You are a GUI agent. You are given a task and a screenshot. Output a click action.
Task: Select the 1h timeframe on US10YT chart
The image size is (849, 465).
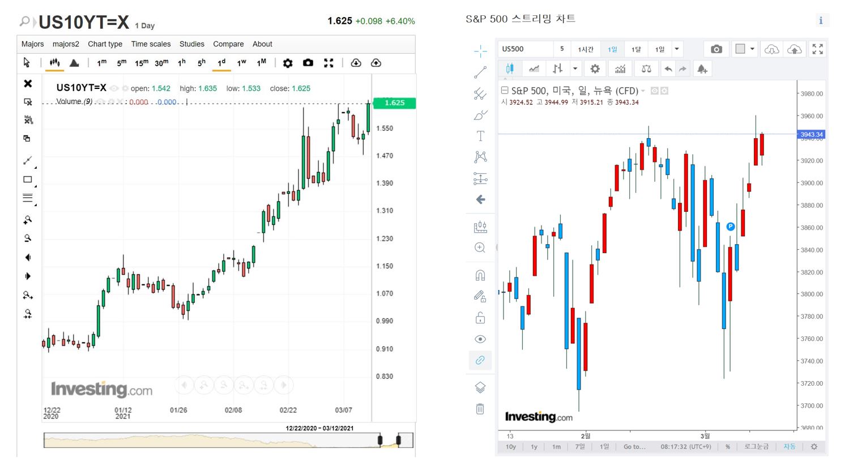coord(181,63)
